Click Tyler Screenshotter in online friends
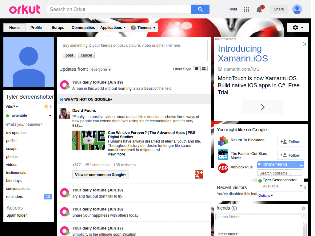315x236 pixels. (279, 180)
